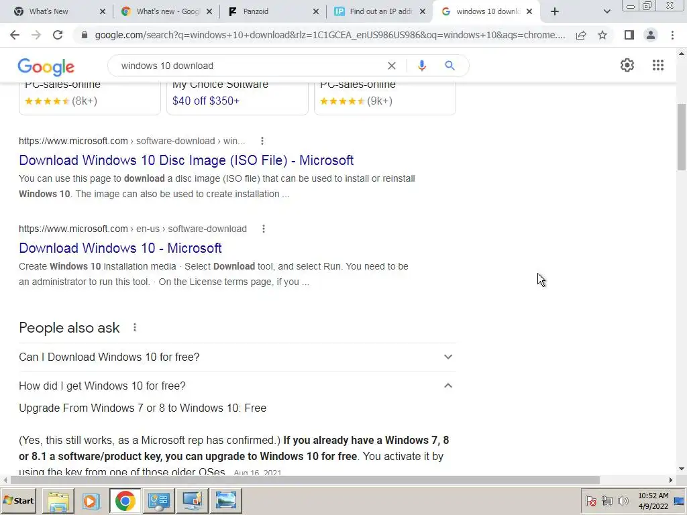687x515 pixels.
Task: Open Control Panel taskbar icon
Action: pos(158,500)
